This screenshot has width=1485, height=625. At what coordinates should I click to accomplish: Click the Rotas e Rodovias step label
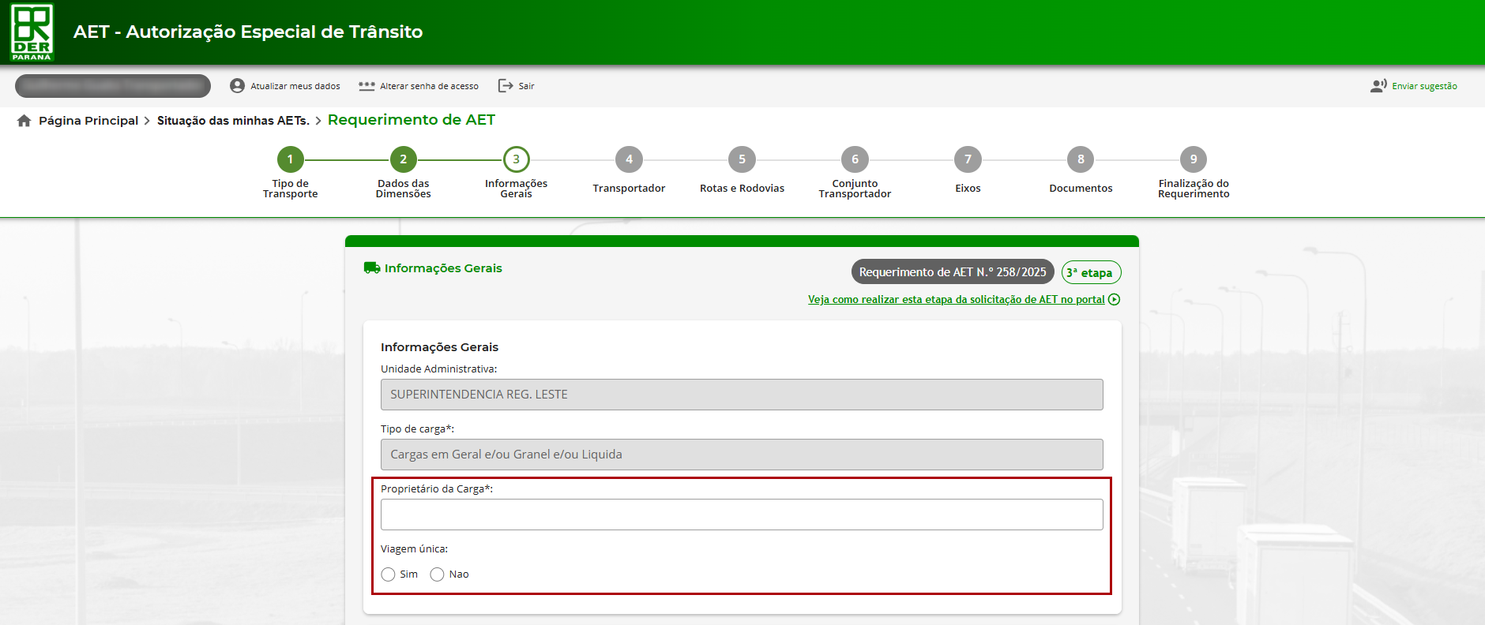[x=742, y=189]
